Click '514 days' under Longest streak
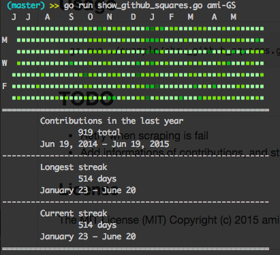 [x=97, y=179]
